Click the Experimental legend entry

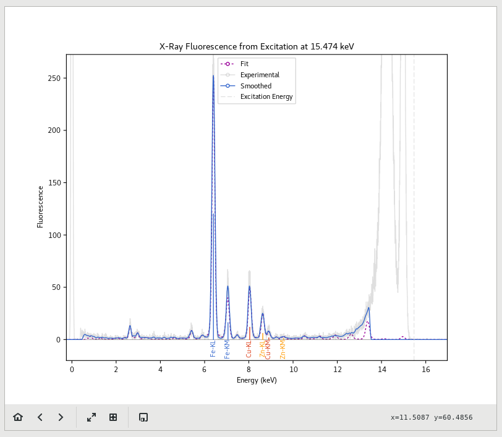pos(260,75)
